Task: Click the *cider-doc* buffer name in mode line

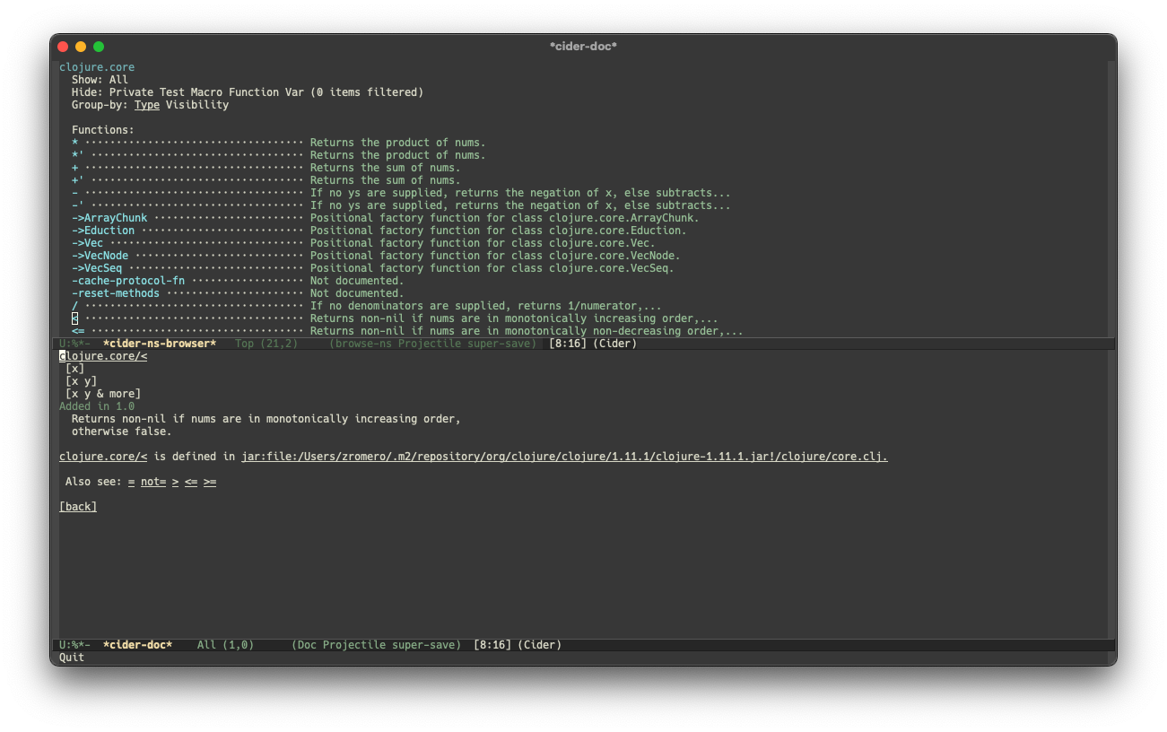Action: pyautogui.click(x=137, y=645)
